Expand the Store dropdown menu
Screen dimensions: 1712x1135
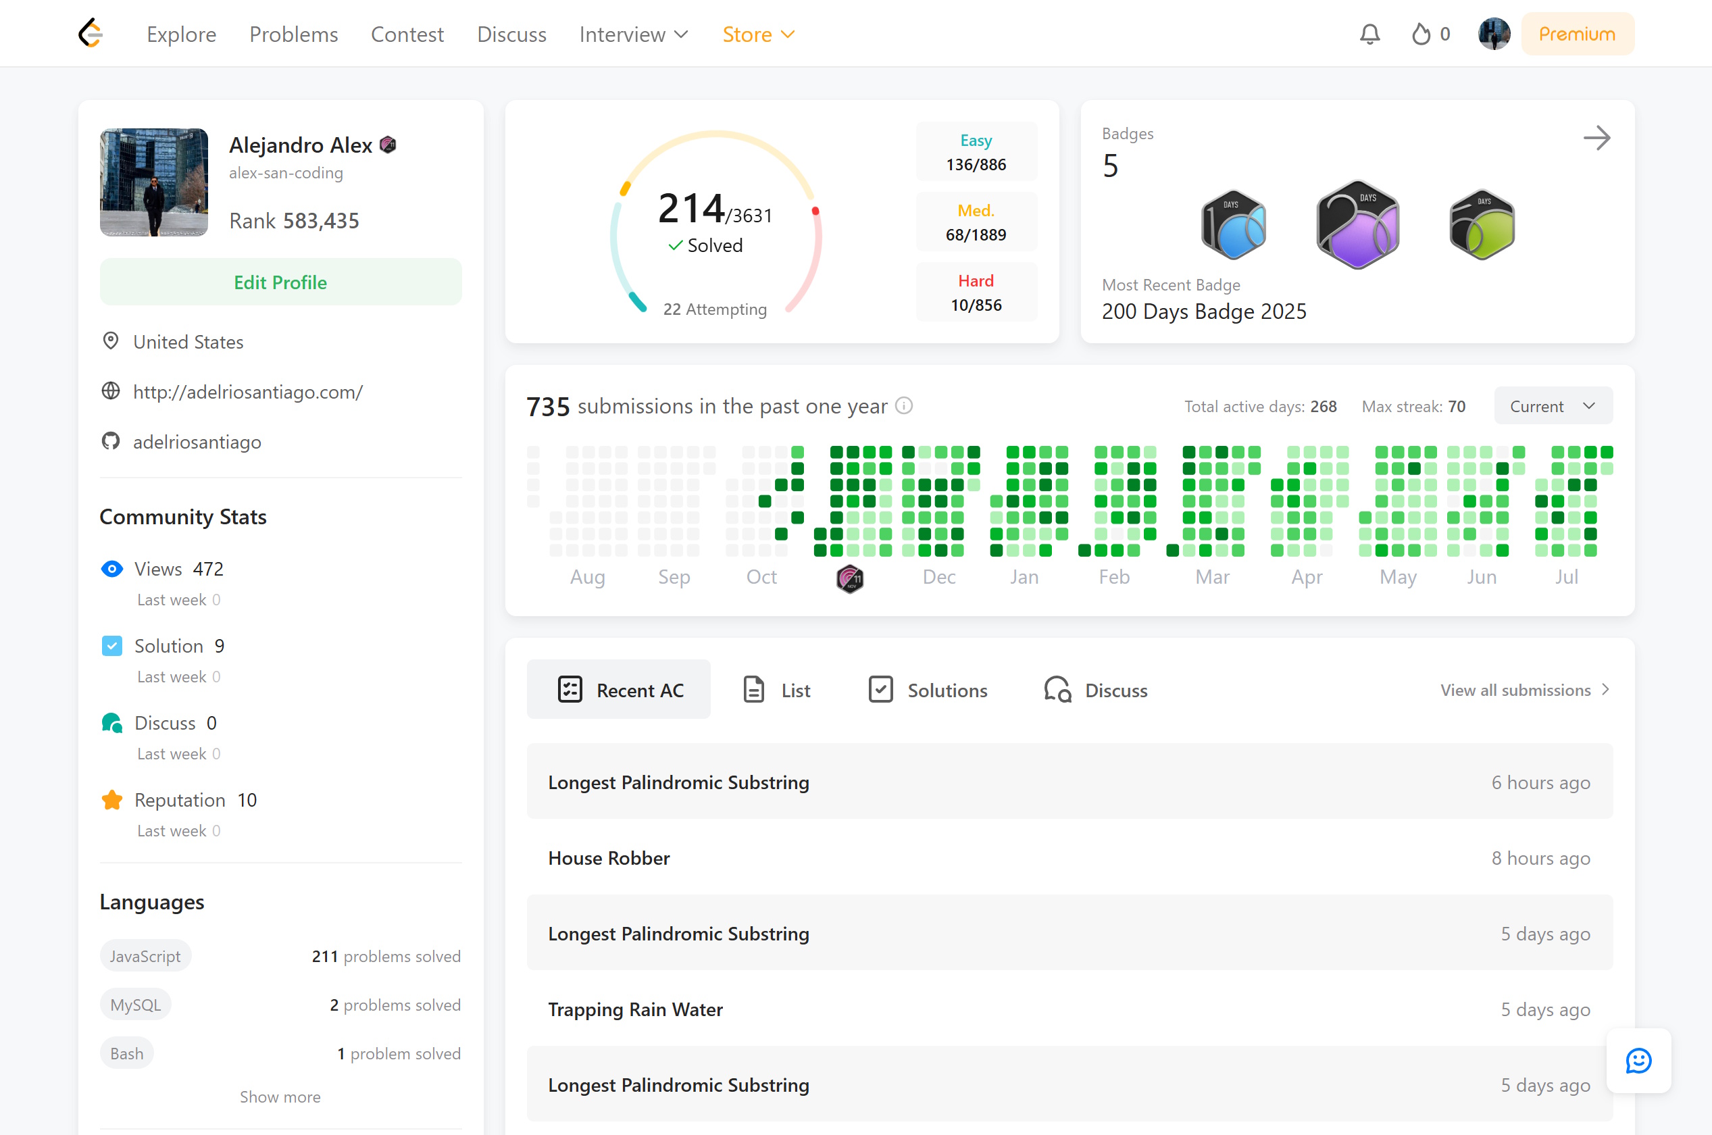[x=758, y=34]
